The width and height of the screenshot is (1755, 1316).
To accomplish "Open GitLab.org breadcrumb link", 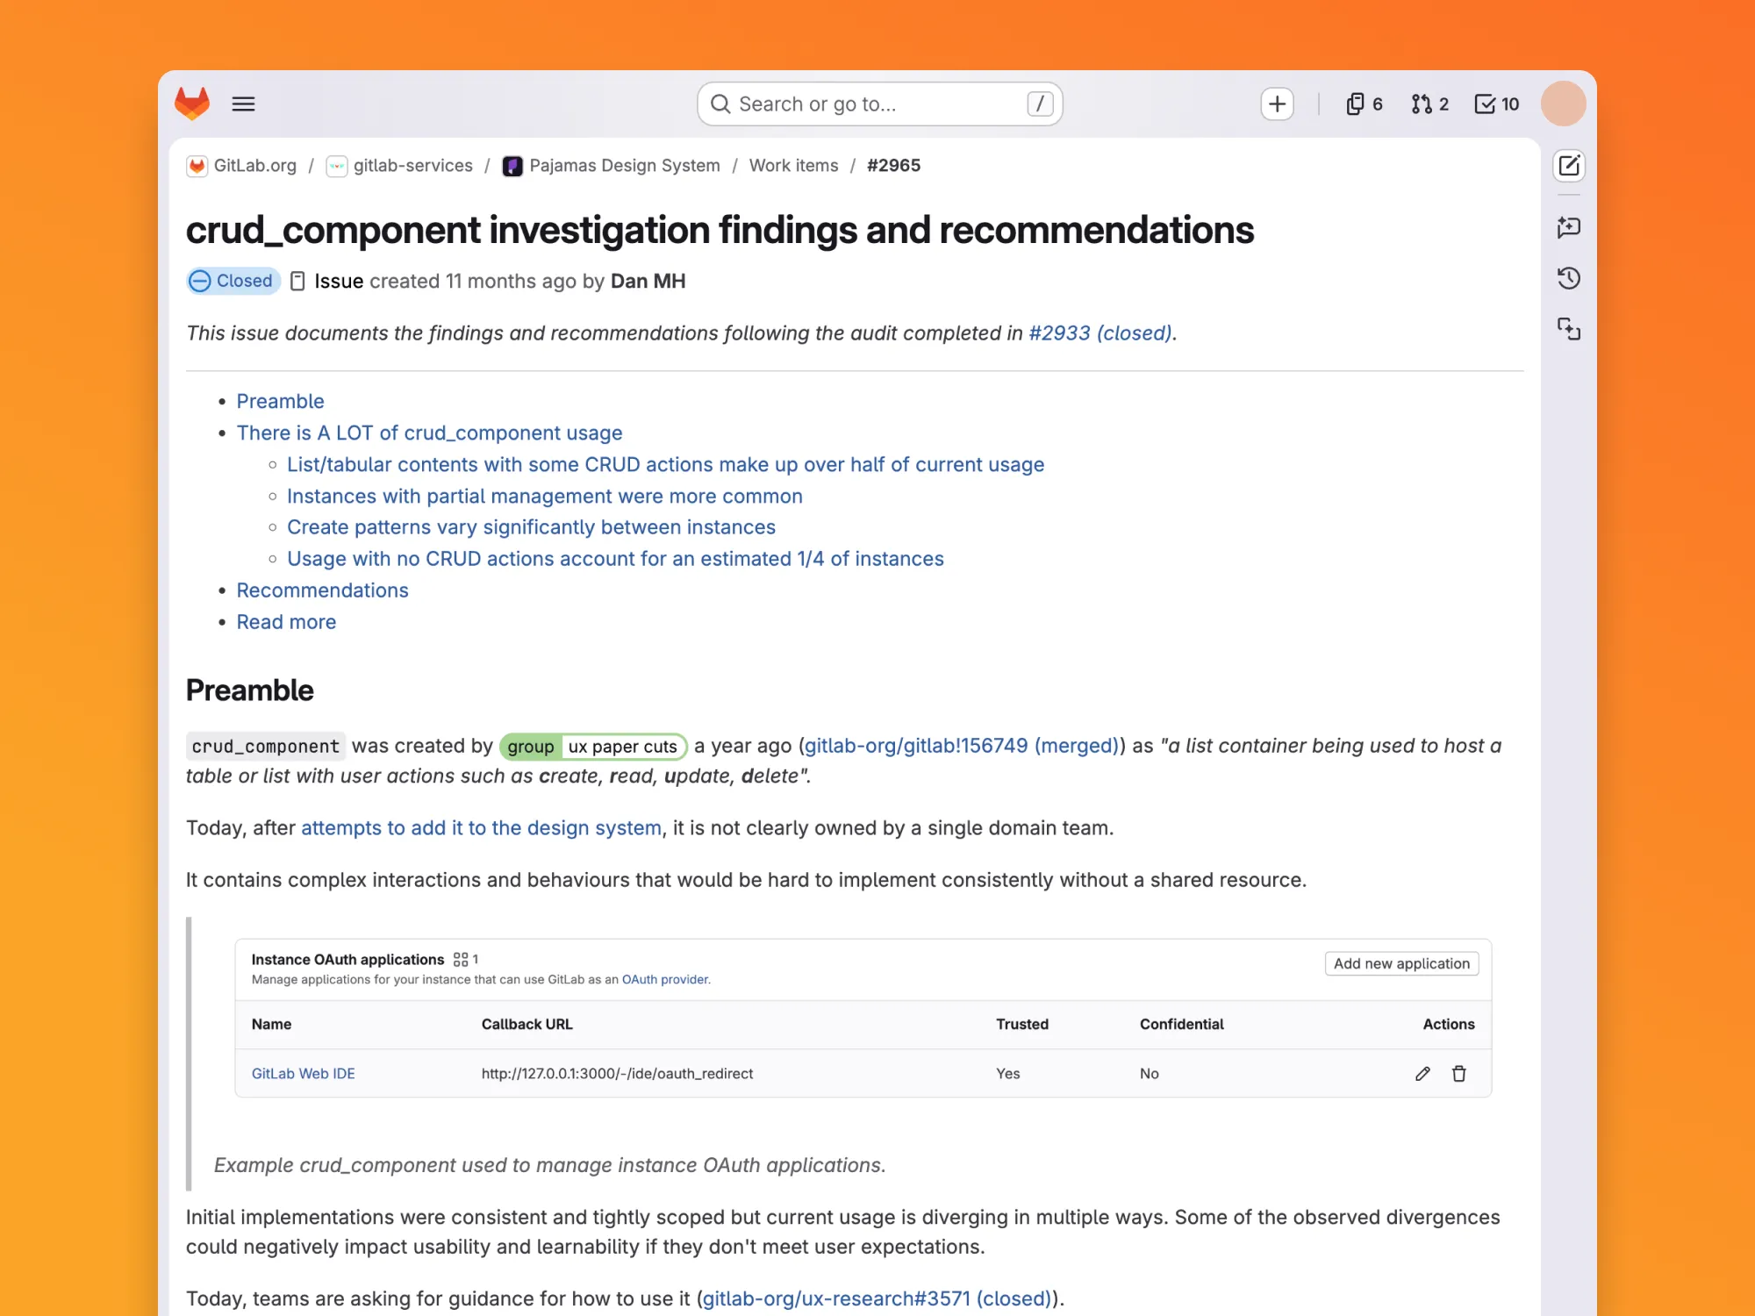I will [x=255, y=166].
